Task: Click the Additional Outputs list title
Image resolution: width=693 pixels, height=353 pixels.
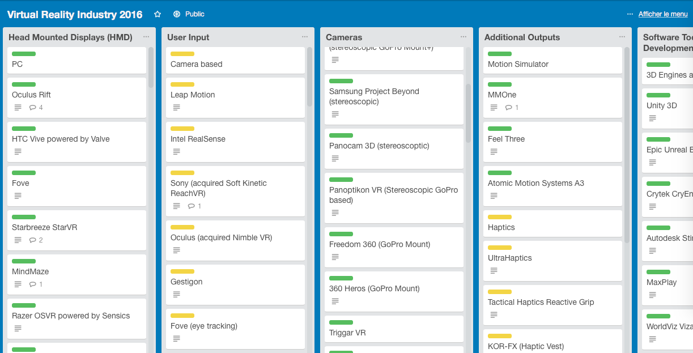Action: click(522, 37)
